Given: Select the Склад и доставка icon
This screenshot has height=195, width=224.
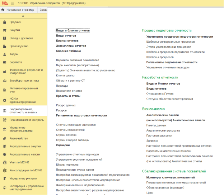Looking at the screenshot, I should [x=5, y=38].
